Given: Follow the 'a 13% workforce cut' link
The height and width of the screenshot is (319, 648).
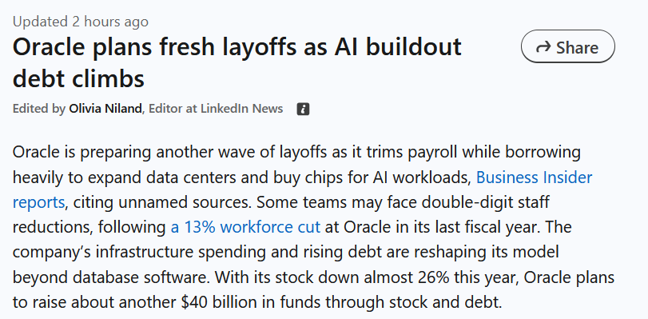Looking at the screenshot, I should (x=245, y=227).
